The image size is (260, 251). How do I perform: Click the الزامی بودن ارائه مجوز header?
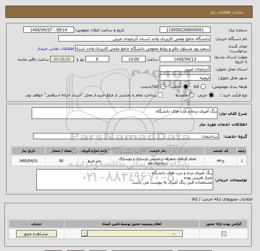point(224,224)
